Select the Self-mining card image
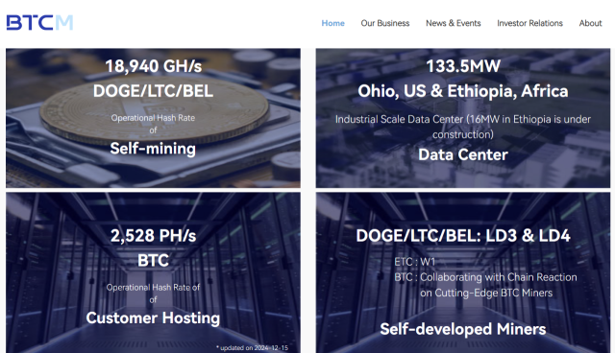The height and width of the screenshot is (353, 615). [x=153, y=118]
